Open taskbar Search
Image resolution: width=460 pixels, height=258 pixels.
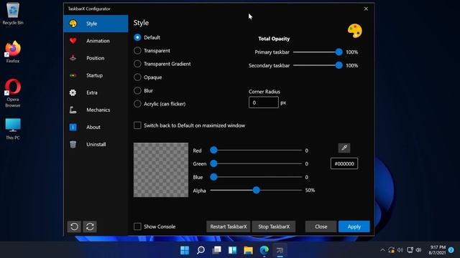point(201,250)
